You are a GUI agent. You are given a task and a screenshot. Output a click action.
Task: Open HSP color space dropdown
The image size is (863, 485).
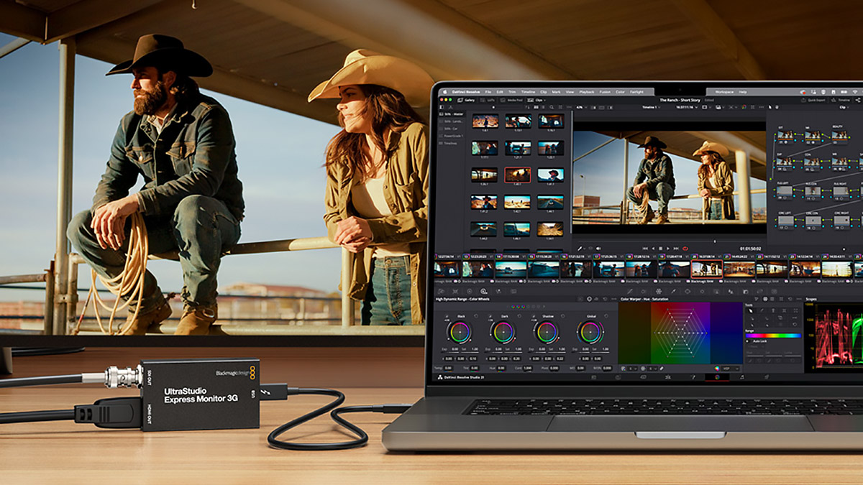tap(731, 369)
